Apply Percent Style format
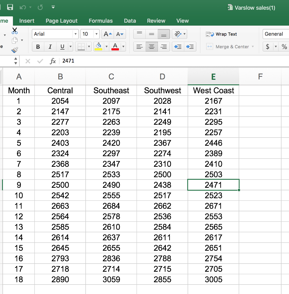 pos(284,47)
